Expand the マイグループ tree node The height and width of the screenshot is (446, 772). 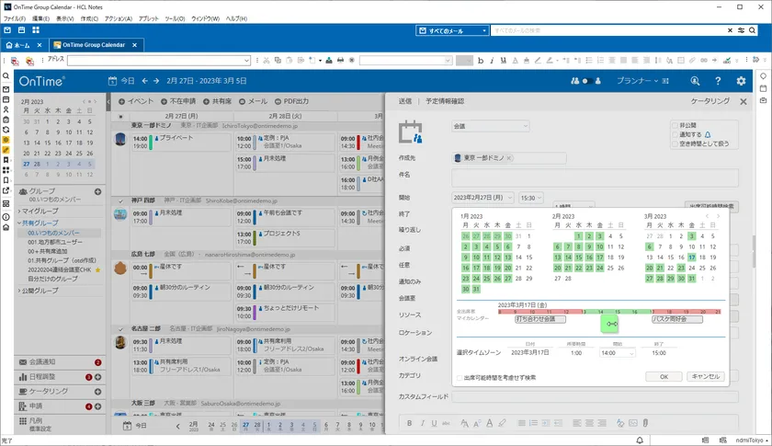click(19, 212)
